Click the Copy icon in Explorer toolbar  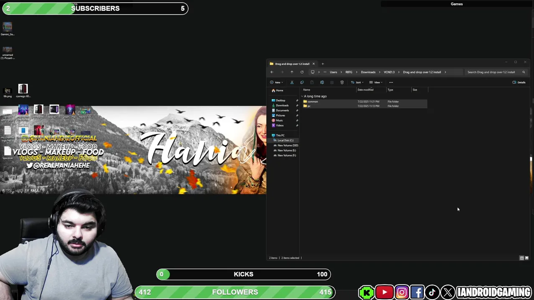(302, 82)
